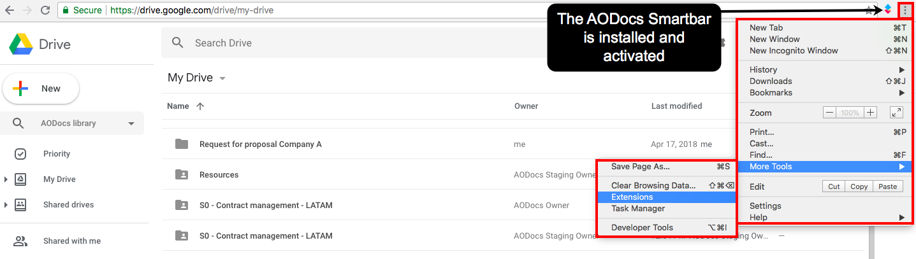Bookmark page with star icon

click(869, 10)
